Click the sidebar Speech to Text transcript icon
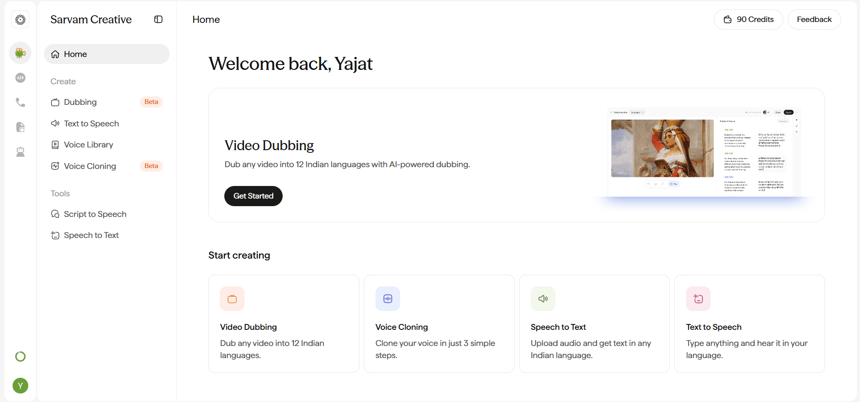This screenshot has height=402, width=860. click(55, 235)
